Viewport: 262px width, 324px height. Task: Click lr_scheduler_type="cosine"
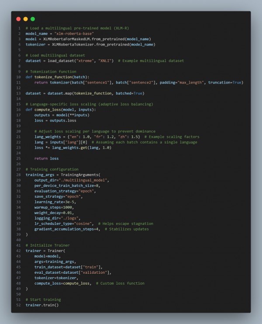(63, 223)
